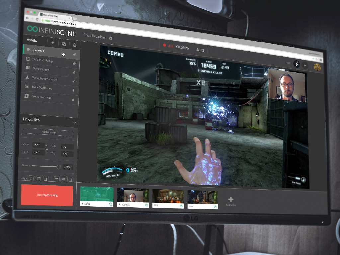Click the add asset plus icon

click(x=53, y=43)
